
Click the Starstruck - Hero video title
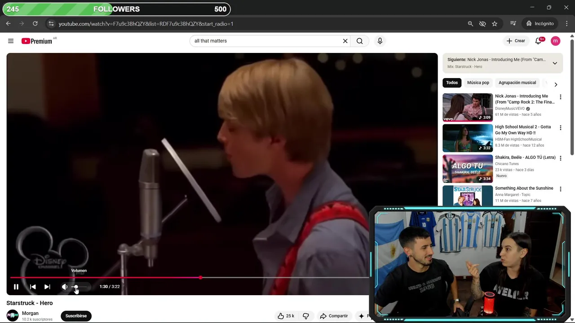[30, 303]
